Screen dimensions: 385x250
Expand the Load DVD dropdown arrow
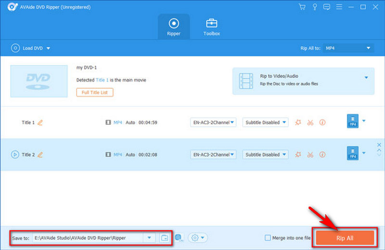point(49,48)
